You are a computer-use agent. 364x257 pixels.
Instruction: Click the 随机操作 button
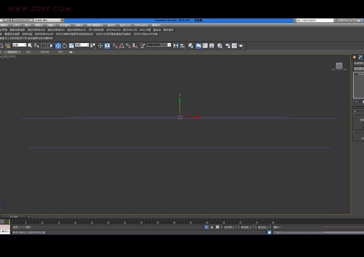pos(169,30)
